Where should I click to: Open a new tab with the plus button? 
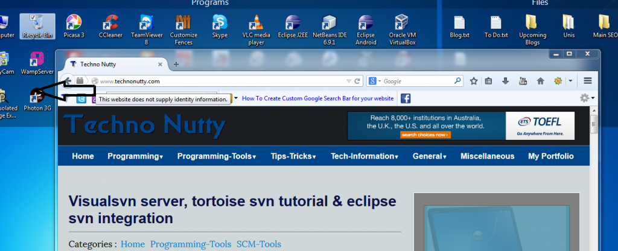click(176, 64)
